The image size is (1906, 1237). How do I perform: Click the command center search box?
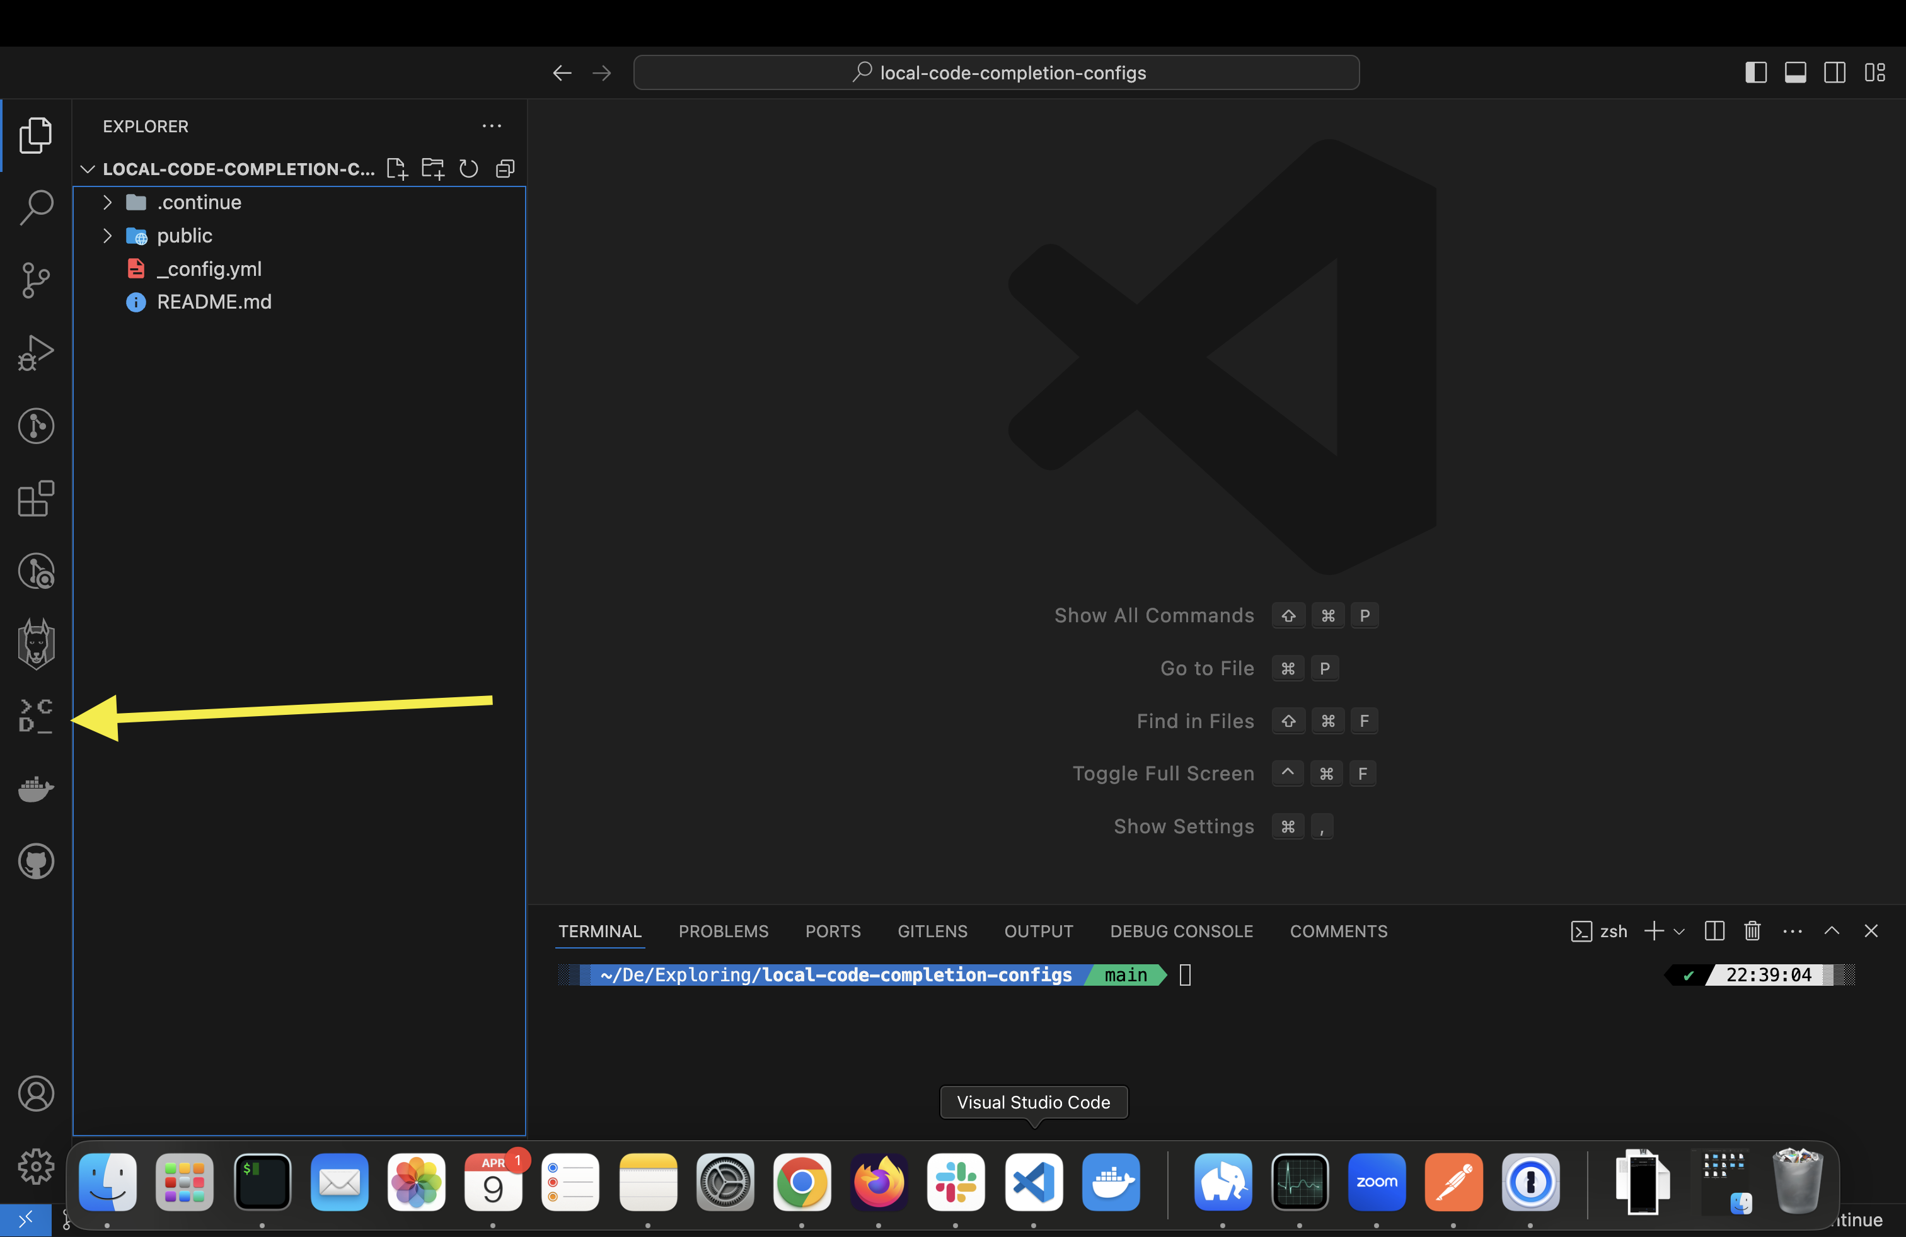[x=995, y=73]
